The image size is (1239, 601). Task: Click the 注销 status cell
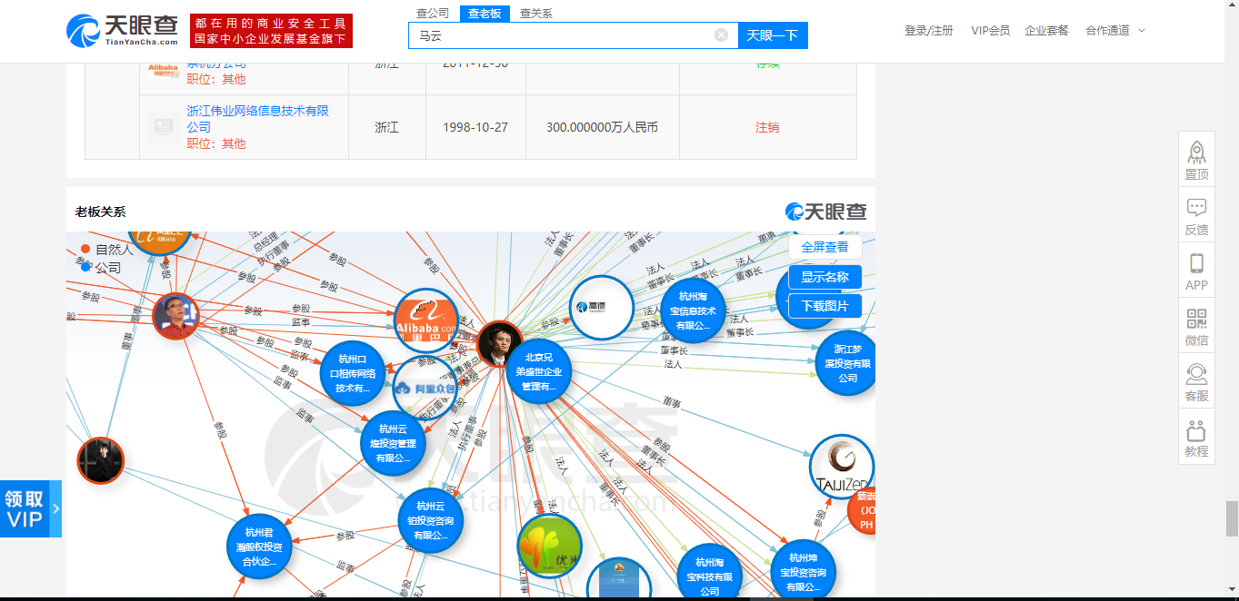[767, 127]
